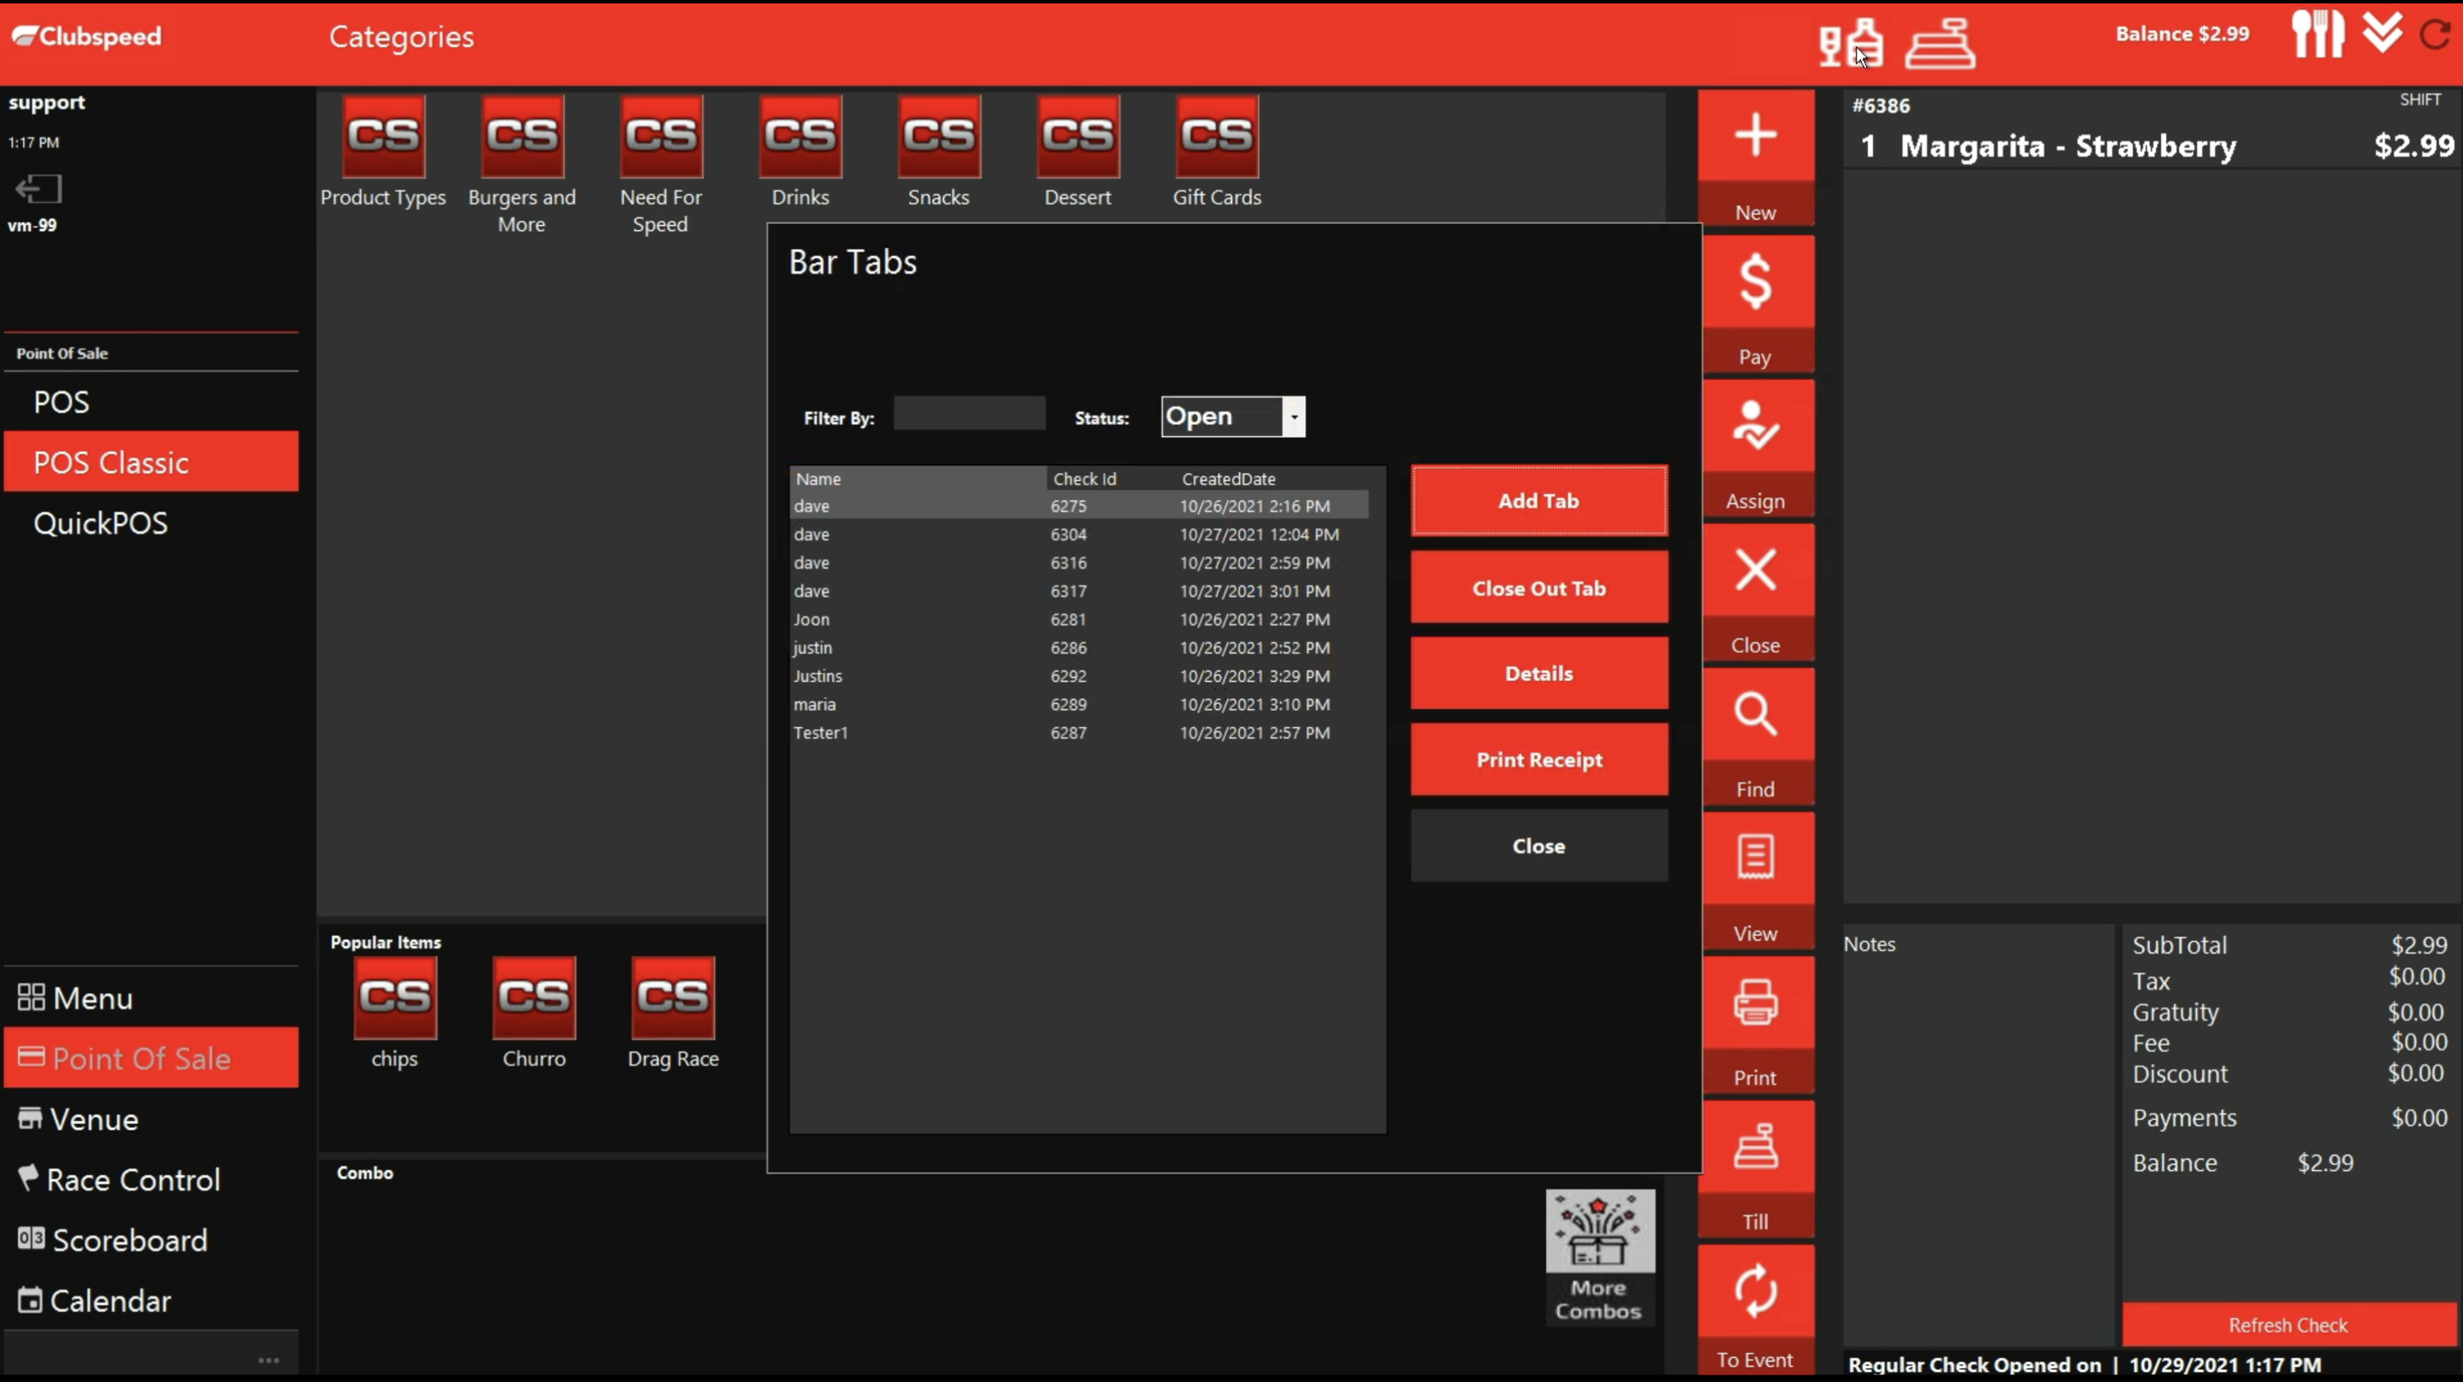The image size is (2463, 1382).
Task: Expand the double-chevron menu in header
Action: coord(2382,34)
